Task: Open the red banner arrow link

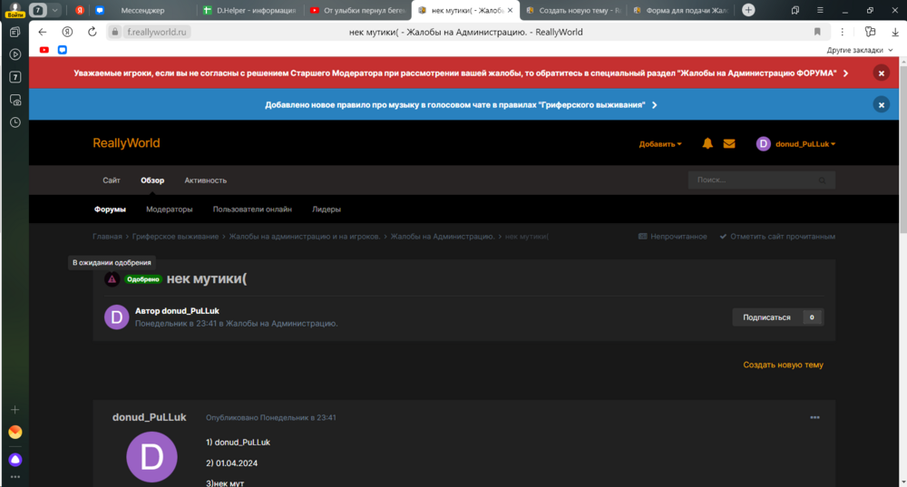Action: click(x=845, y=73)
